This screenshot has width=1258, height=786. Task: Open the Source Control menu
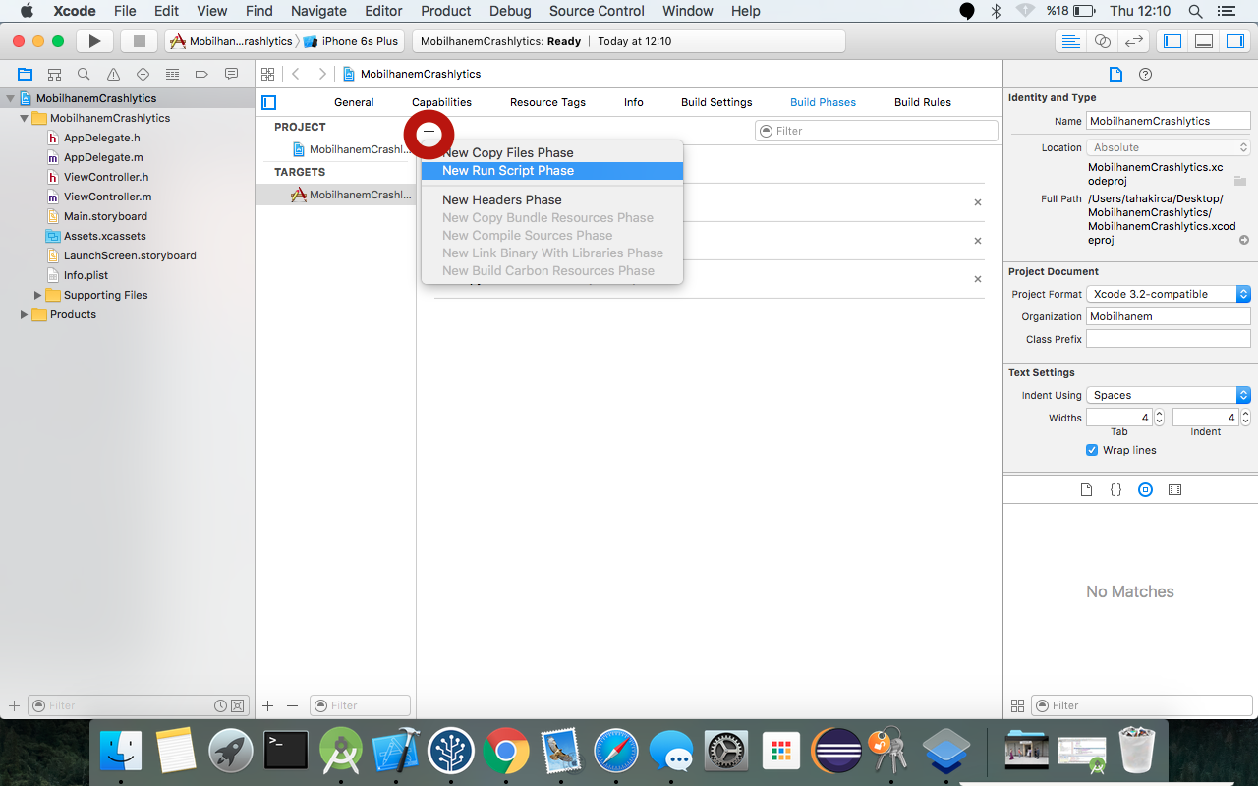tap(597, 11)
